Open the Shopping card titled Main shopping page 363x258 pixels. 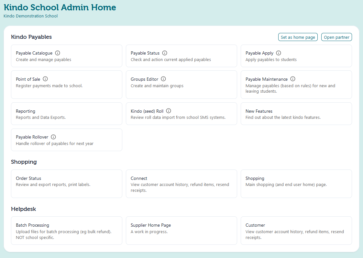pyautogui.click(x=296, y=184)
